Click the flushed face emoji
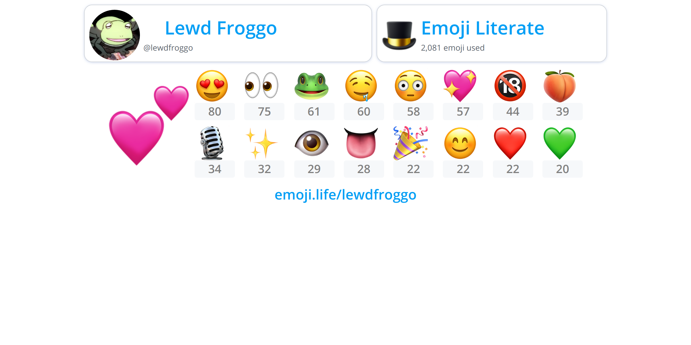Image resolution: width=691 pixels, height=345 pixels. [x=411, y=86]
